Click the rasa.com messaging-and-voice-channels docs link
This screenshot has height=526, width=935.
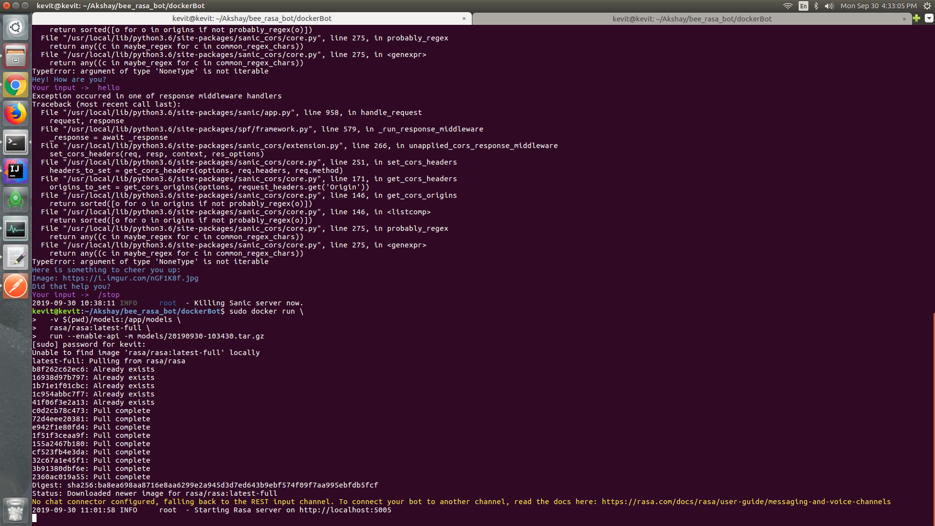click(746, 502)
